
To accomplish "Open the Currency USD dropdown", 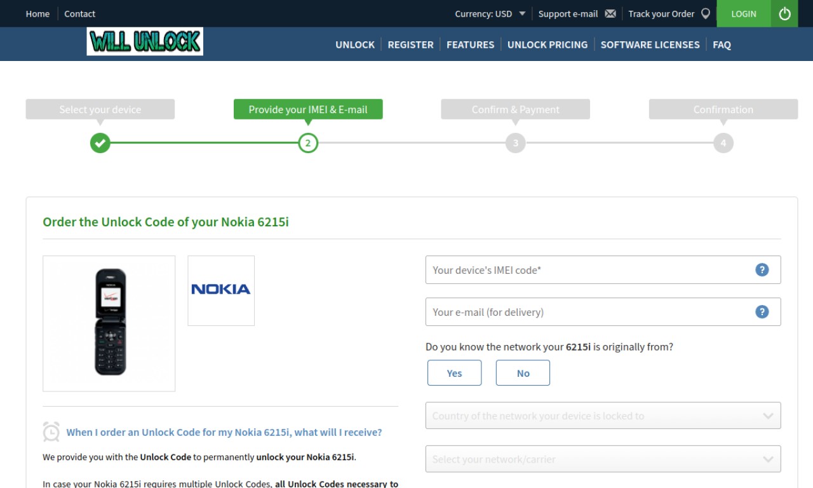I will 490,13.
